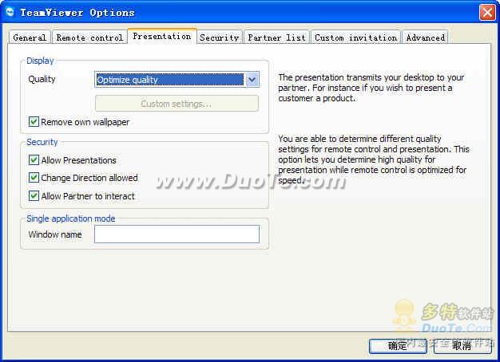The height and width of the screenshot is (362, 500).
Task: Toggle Allow Partner to interact checkbox
Action: tap(34, 196)
